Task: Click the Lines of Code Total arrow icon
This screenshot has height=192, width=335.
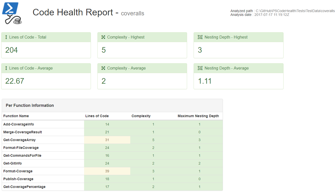Action: coord(6,37)
